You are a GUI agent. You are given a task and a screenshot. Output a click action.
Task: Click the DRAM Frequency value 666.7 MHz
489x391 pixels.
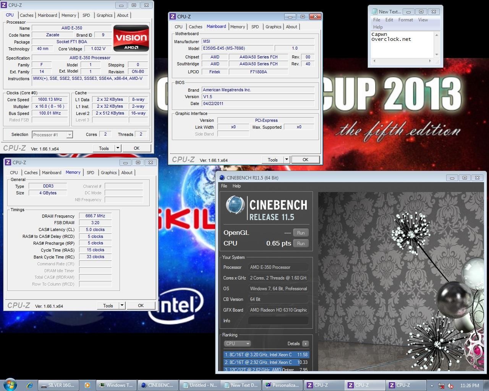(x=95, y=216)
